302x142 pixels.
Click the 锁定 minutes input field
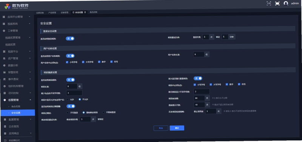click(225, 37)
